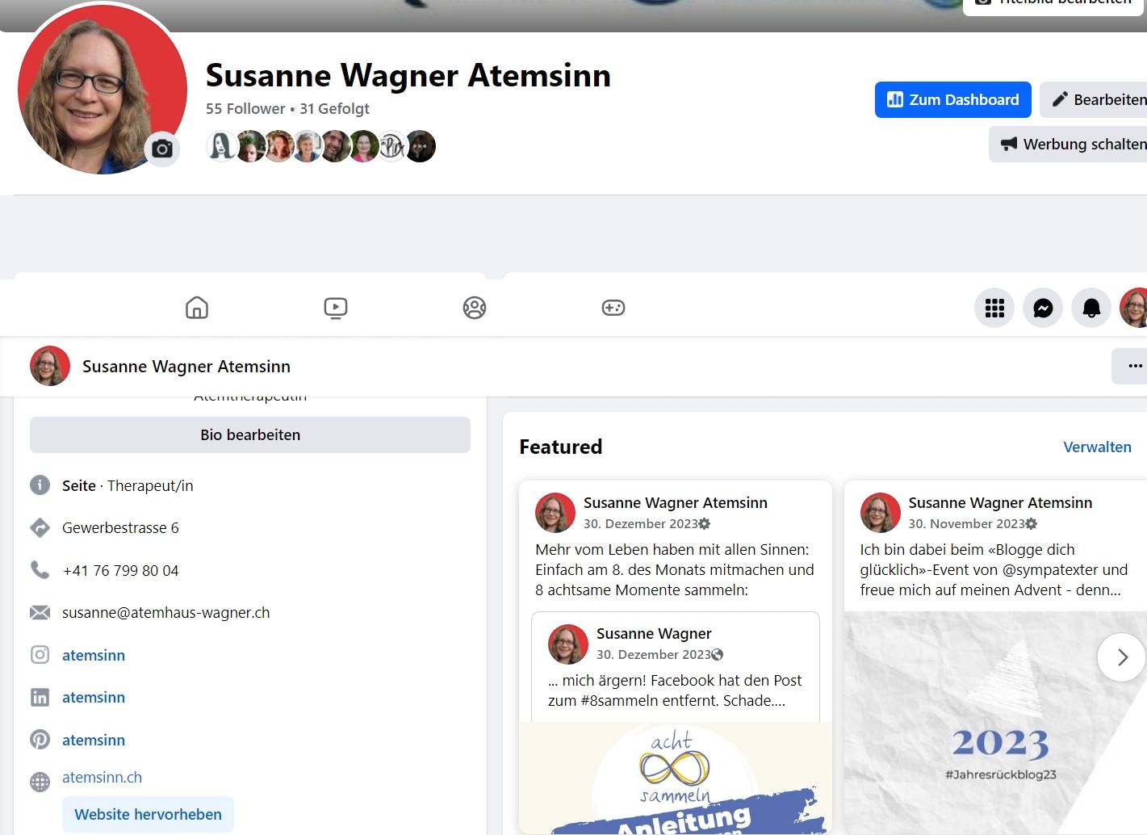Viewport: 1147px width, 835px height.
Task: Click the page title Susanne Wagner Atemsinn
Action: [x=408, y=75]
